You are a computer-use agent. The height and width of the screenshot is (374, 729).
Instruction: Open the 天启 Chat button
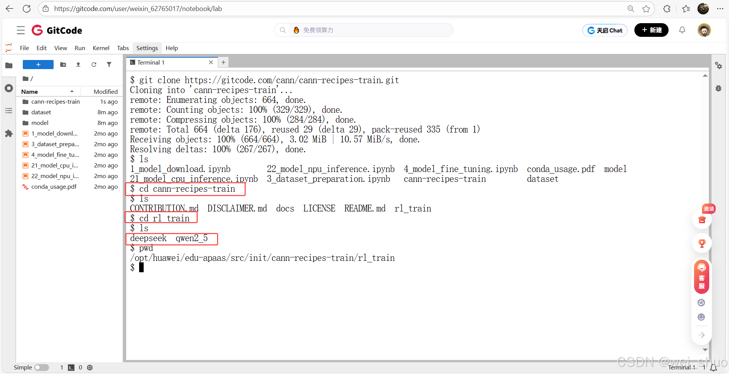coord(605,30)
